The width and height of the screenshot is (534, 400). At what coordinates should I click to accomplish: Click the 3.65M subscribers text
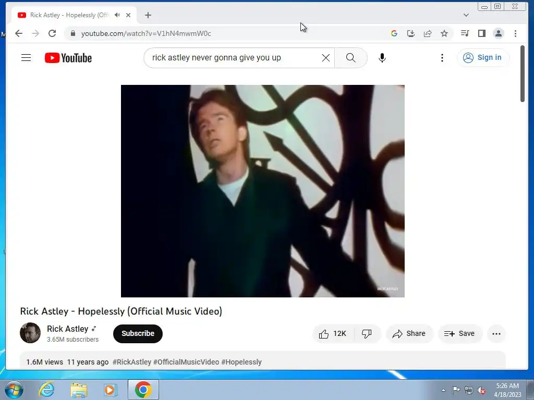(x=72, y=340)
